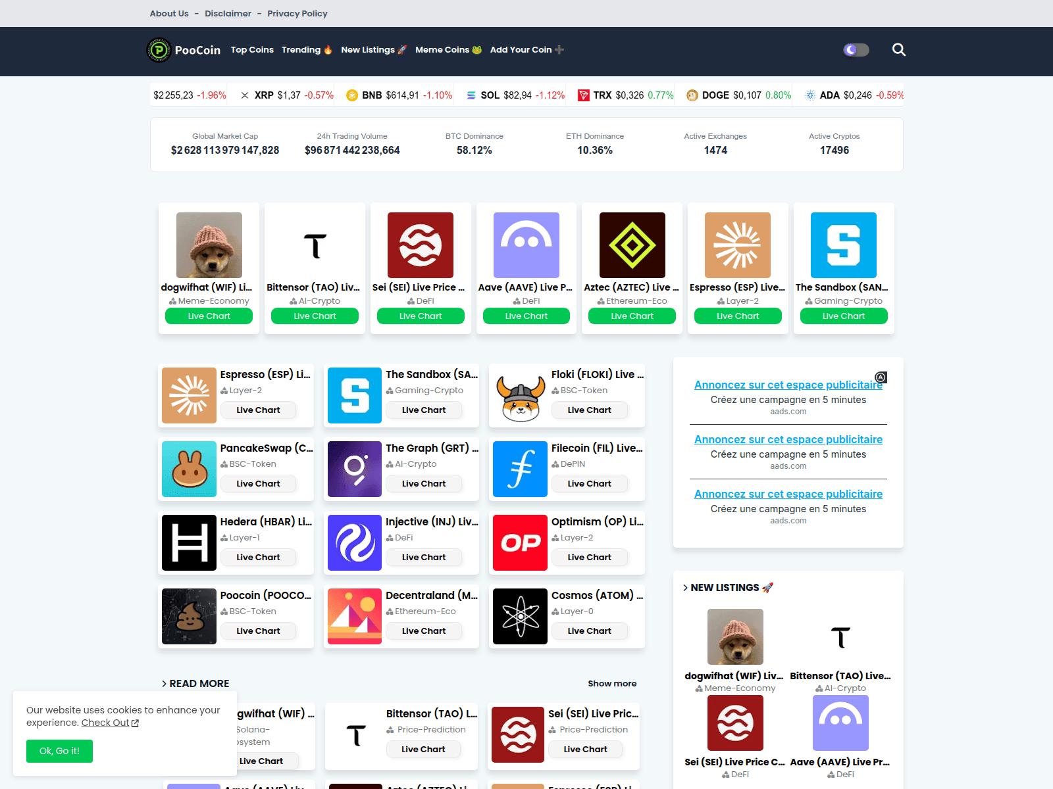1053x789 pixels.
Task: Open the Top Coins menu
Action: (252, 50)
